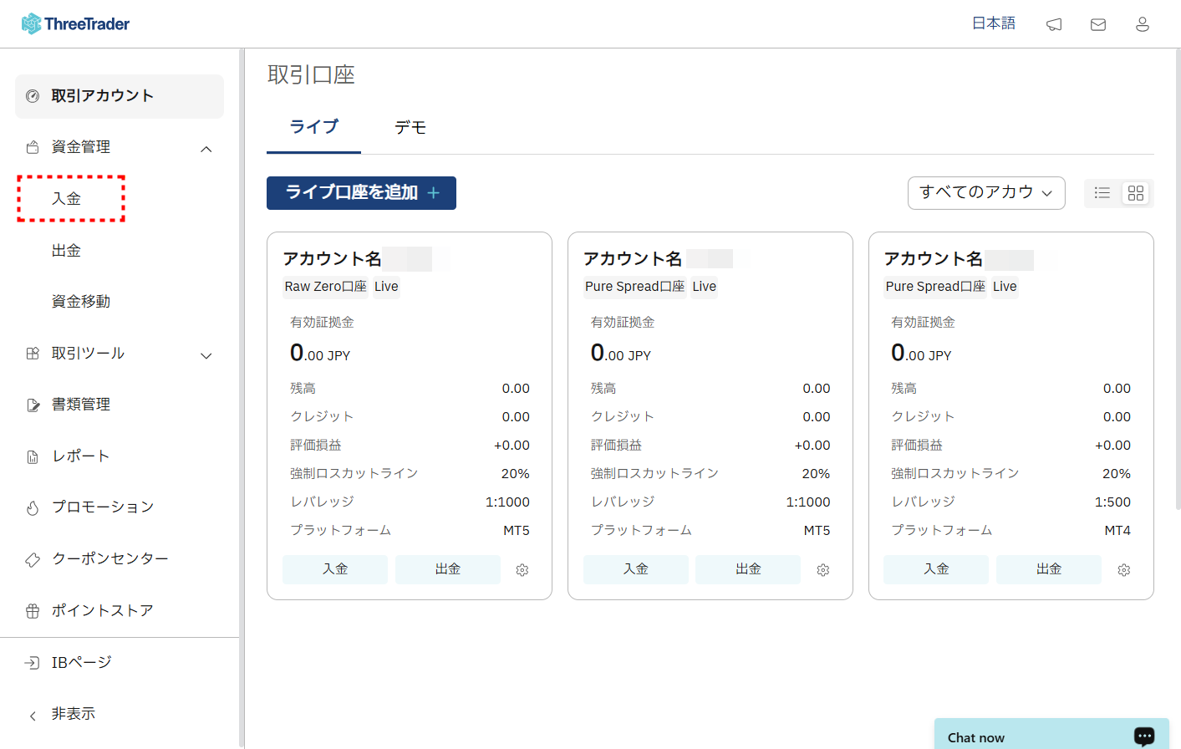Click the 取引口座 page heading
This screenshot has height=749, width=1181.
tap(311, 75)
